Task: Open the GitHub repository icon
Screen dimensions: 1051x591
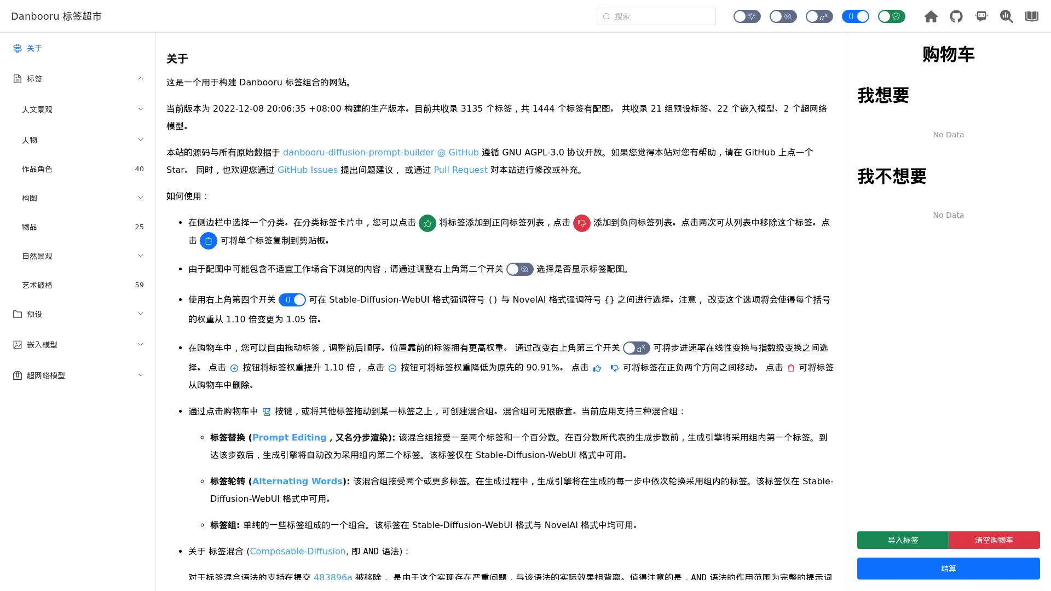Action: point(956,16)
